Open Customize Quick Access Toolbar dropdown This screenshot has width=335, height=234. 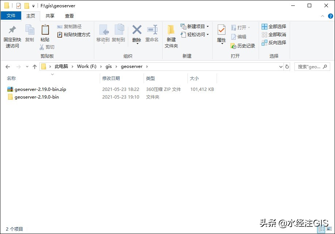click(x=33, y=6)
